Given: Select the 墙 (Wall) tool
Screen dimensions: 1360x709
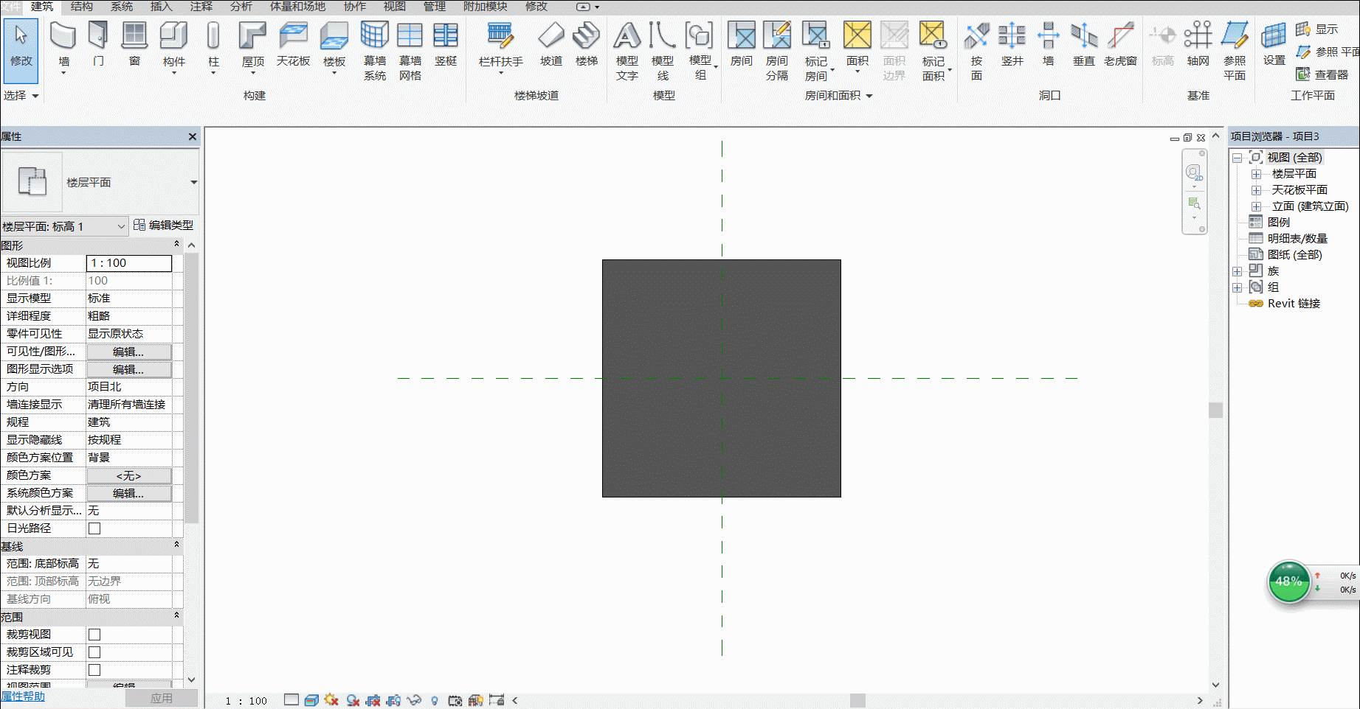Looking at the screenshot, I should 63,46.
